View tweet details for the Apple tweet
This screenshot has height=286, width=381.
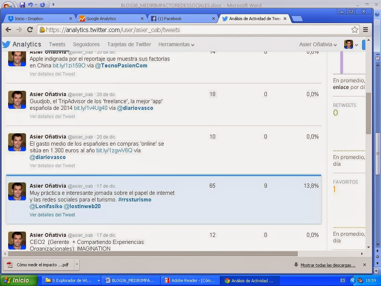pos(52,74)
